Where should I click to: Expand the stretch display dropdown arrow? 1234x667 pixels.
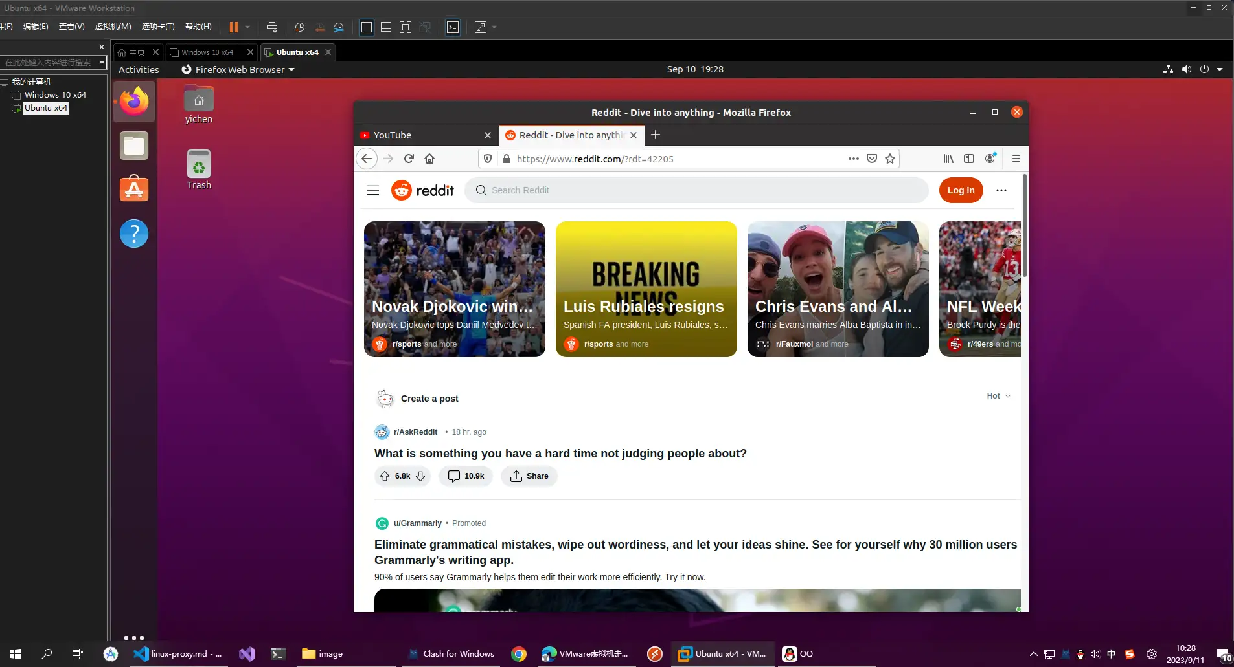point(495,27)
